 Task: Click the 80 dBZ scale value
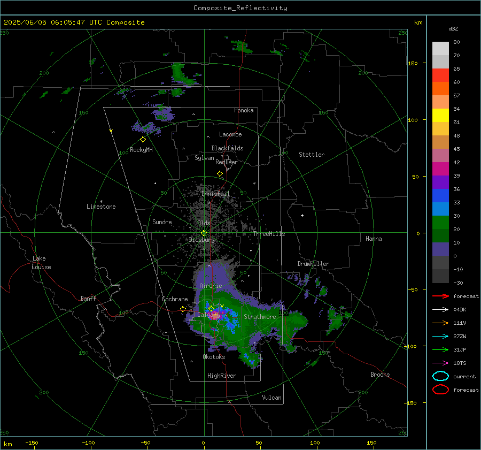tap(456, 42)
